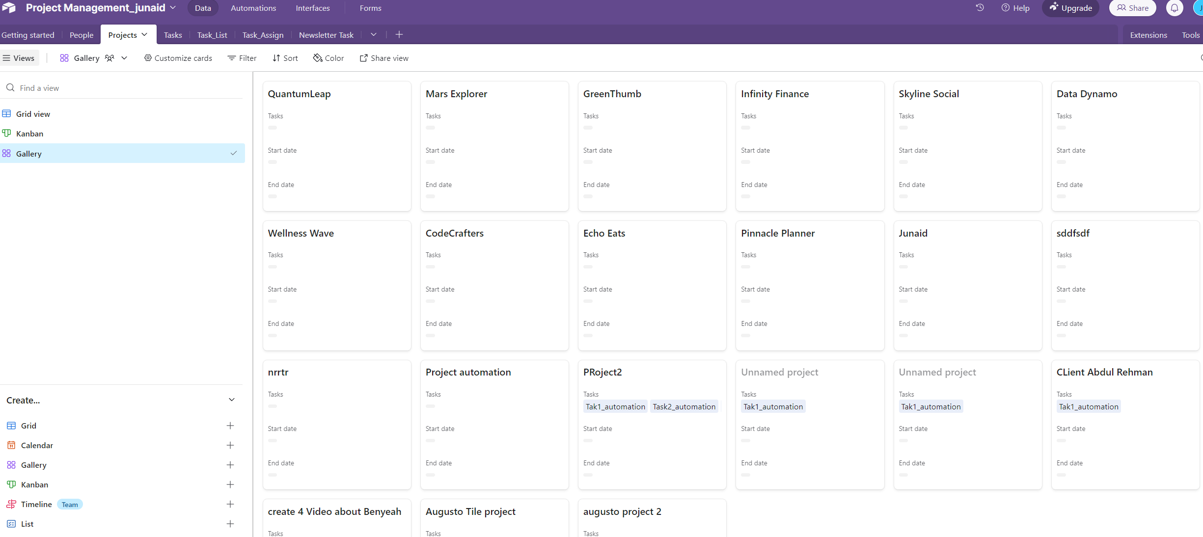Screen dimensions: 1203x537
Task: Open the Getting started table tab
Action: [28, 35]
